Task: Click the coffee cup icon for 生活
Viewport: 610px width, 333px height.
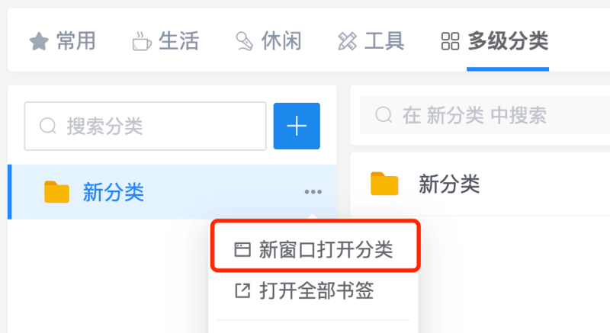Action: (x=142, y=41)
